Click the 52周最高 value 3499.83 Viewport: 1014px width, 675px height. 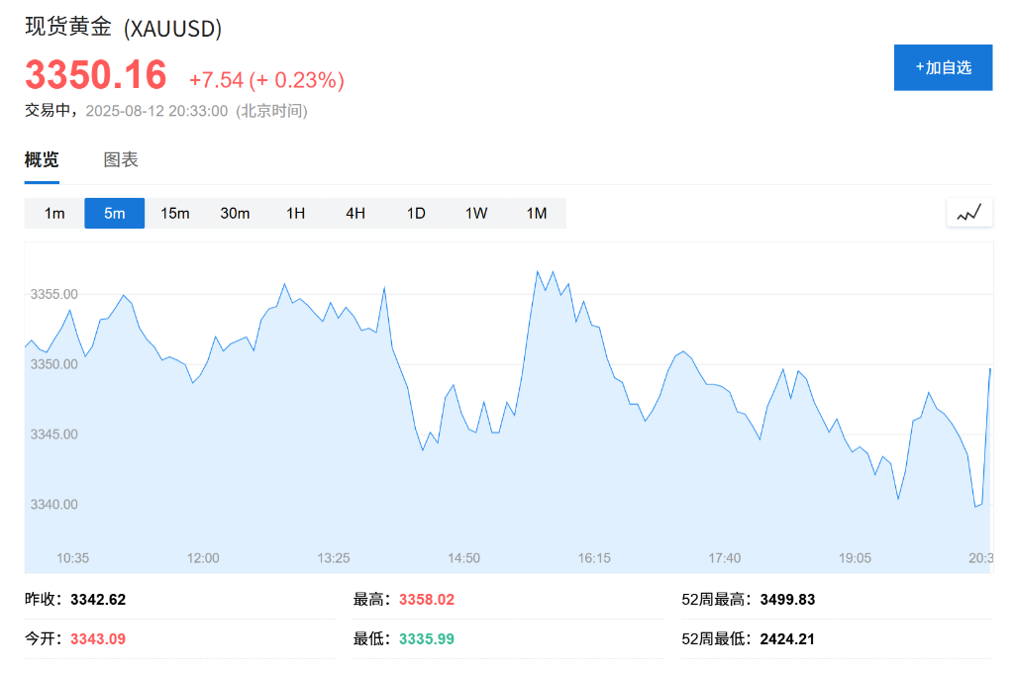(787, 600)
